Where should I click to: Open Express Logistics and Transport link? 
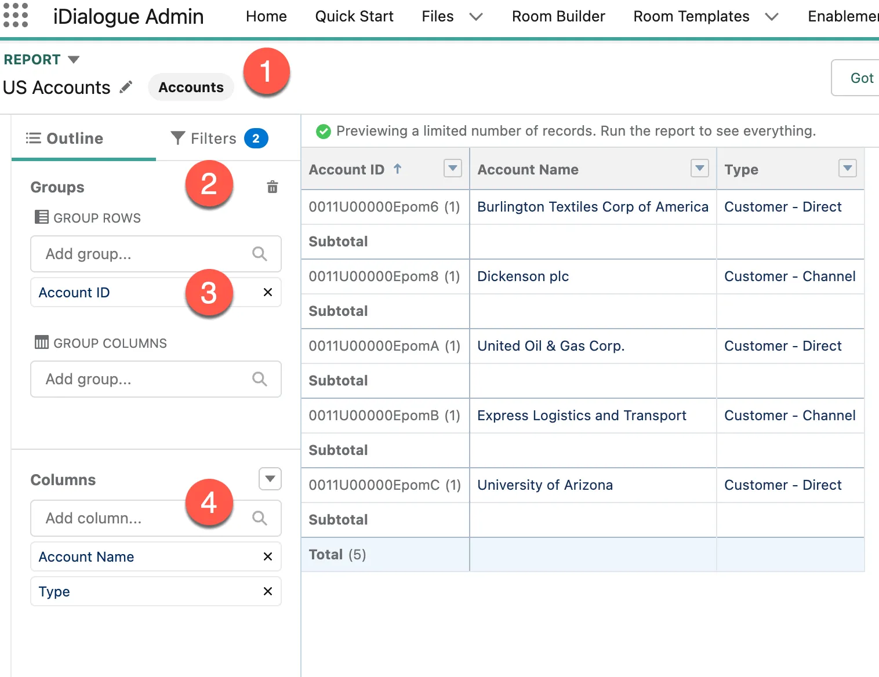(582, 415)
